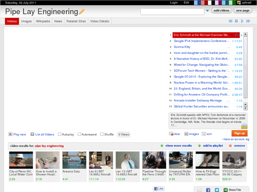Viewport: 257px width, 192px height.
Task: Click the playlist step-down arrow near the bottom
Action: point(245,108)
